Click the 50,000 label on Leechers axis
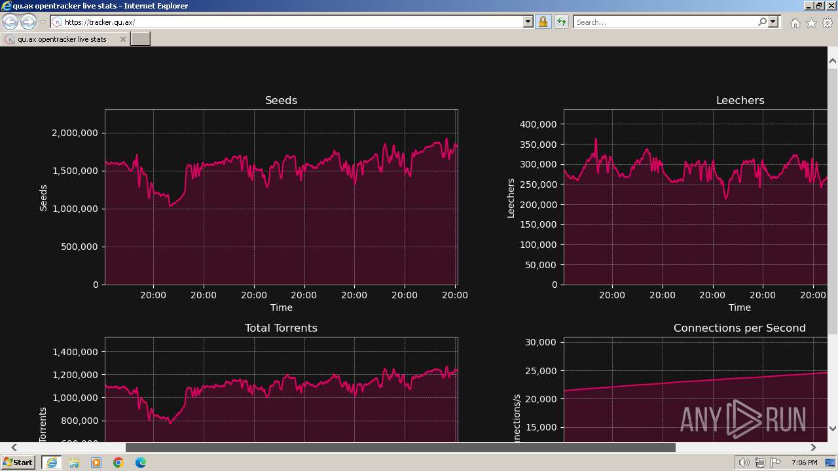 click(x=541, y=265)
